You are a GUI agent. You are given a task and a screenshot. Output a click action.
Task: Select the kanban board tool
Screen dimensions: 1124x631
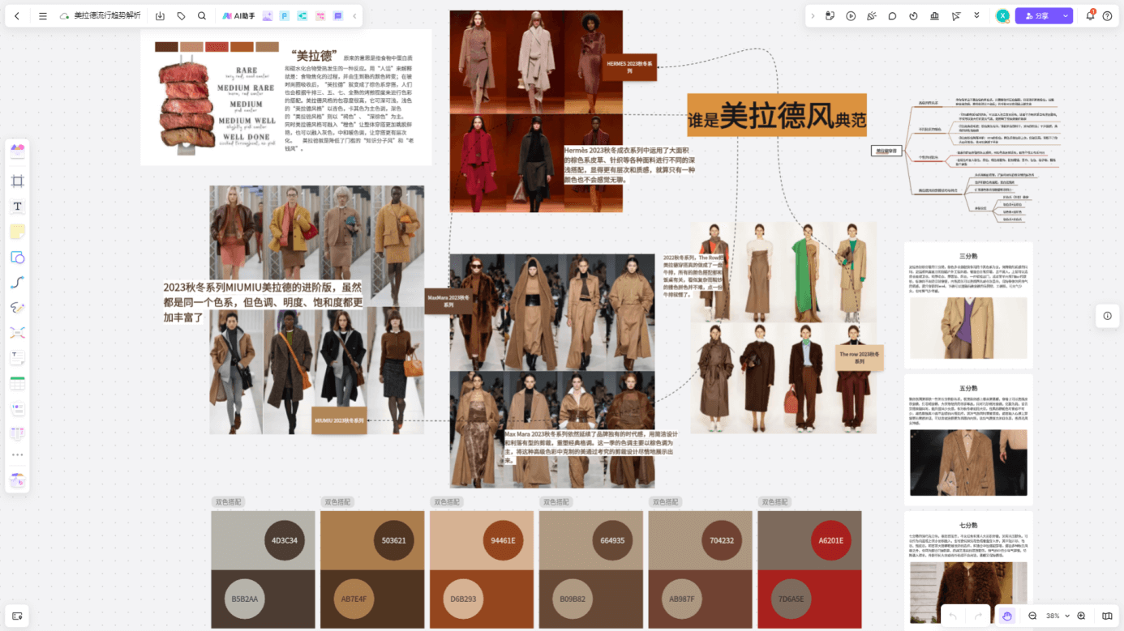click(17, 434)
